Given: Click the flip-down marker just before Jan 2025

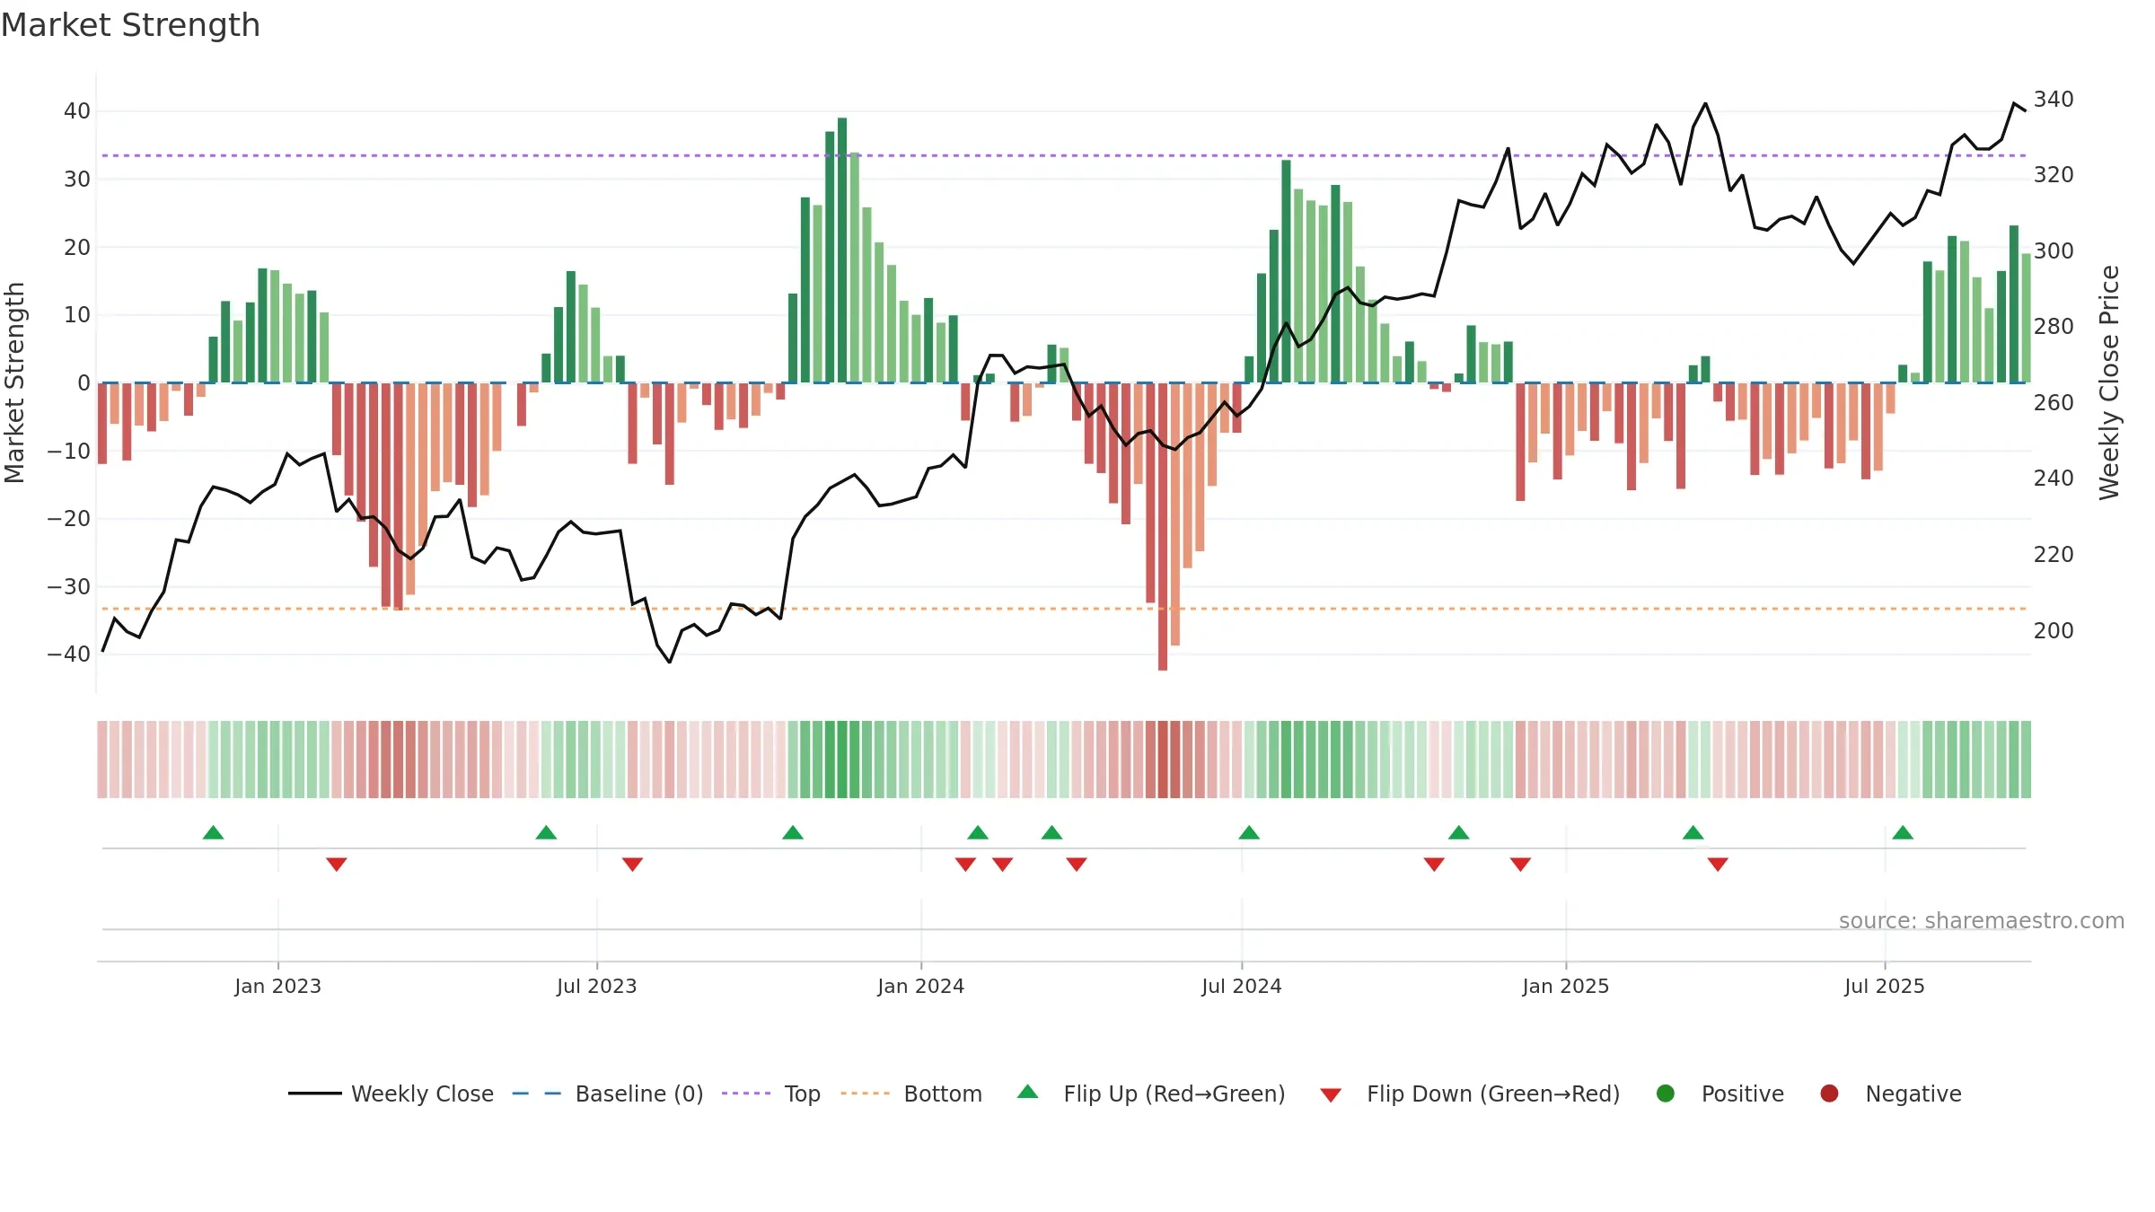Looking at the screenshot, I should tap(1520, 865).
